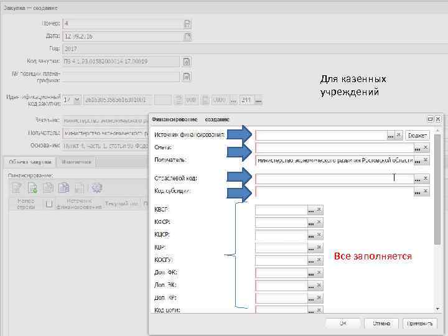448x336 pixels.
Task: Clear the Получатель field
Action: 426,161
